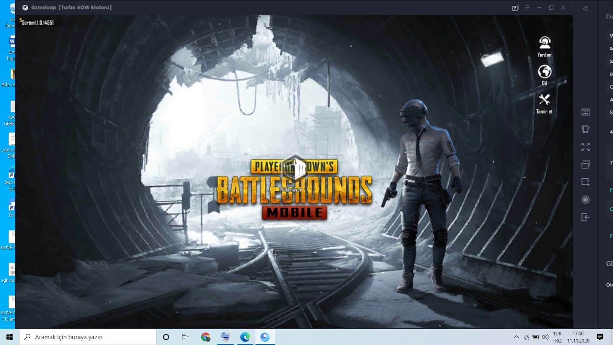
Task: Open the volume speaker tray icon
Action: tap(545, 337)
